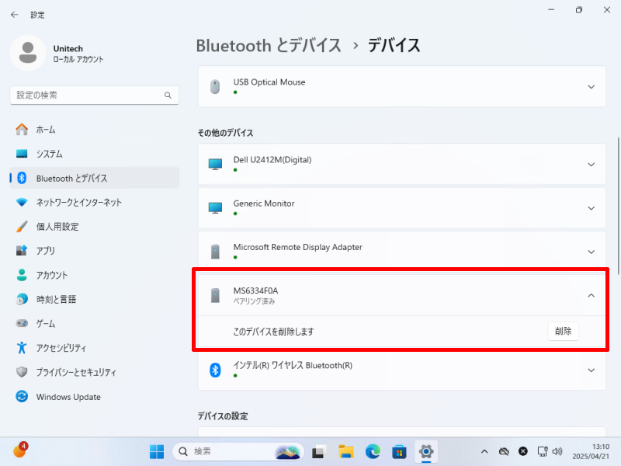The height and width of the screenshot is (466, 621).
Task: Click the インテル ワイヤレス Bluetooth device icon
Action: tap(215, 370)
